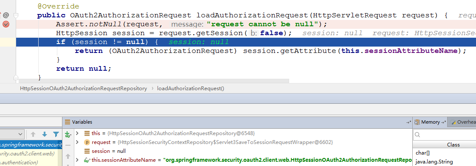This screenshot has width=476, height=166.
Task: Select loadAuthorizationRequest() in the breadcrumb
Action: coord(190,89)
